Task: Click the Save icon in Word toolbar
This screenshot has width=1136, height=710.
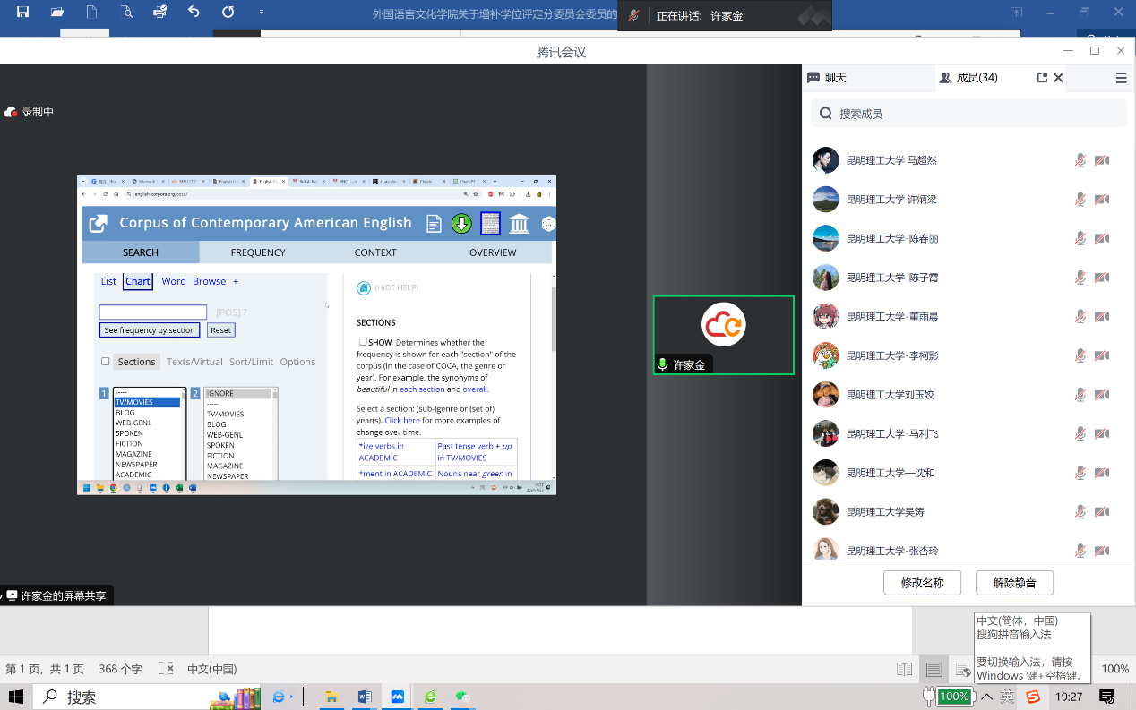Action: [22, 13]
